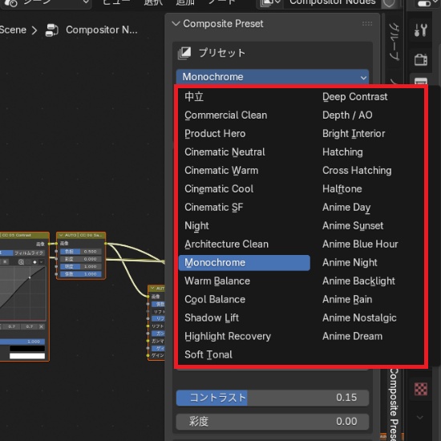Screen dimensions: 441x441
Task: Collapse the Composite Preset panel
Action: point(176,23)
